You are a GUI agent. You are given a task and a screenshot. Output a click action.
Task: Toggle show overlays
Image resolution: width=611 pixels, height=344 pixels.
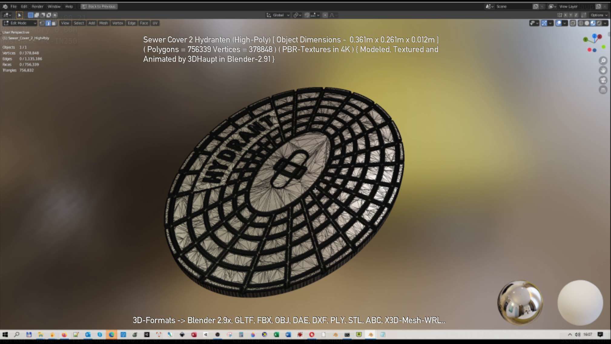click(x=559, y=23)
